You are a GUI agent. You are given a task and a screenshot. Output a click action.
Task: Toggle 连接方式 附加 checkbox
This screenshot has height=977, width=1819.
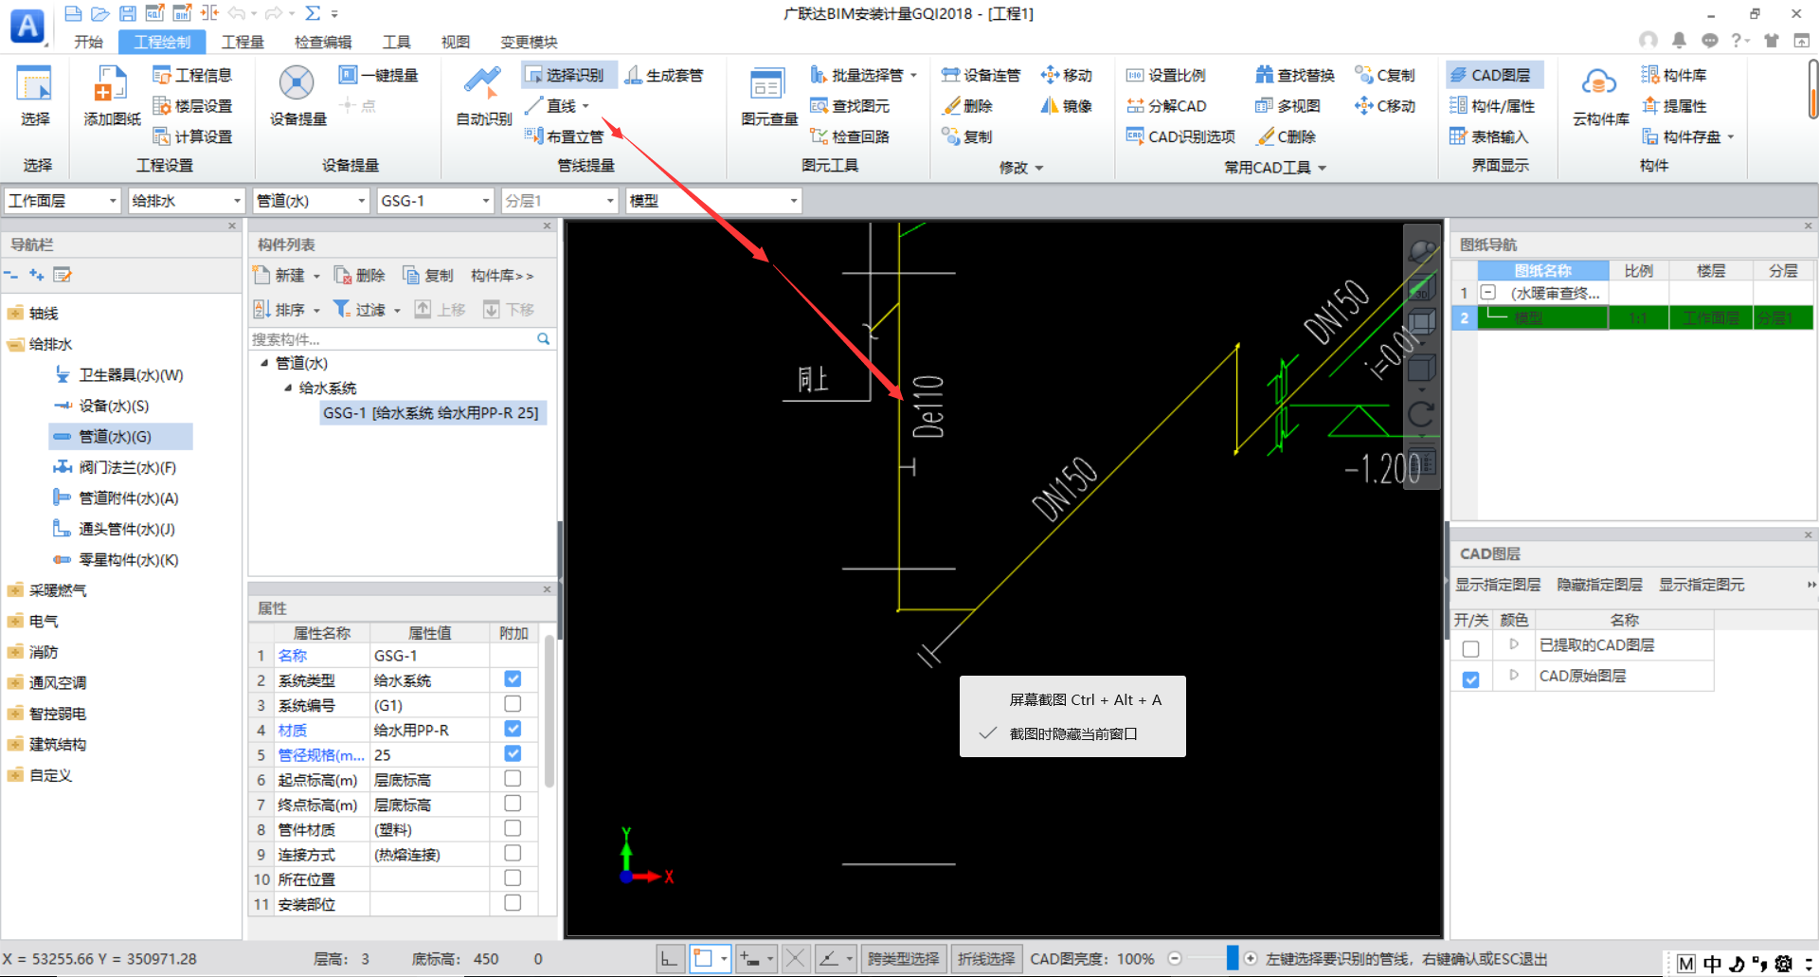(x=513, y=854)
